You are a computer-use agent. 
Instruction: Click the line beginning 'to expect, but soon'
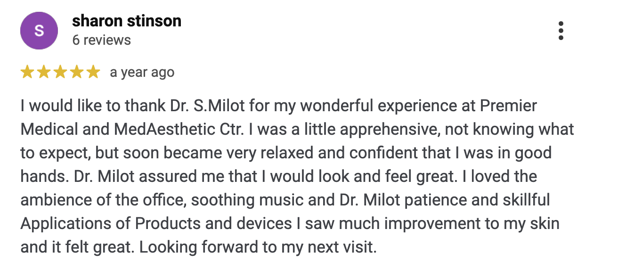(286, 153)
